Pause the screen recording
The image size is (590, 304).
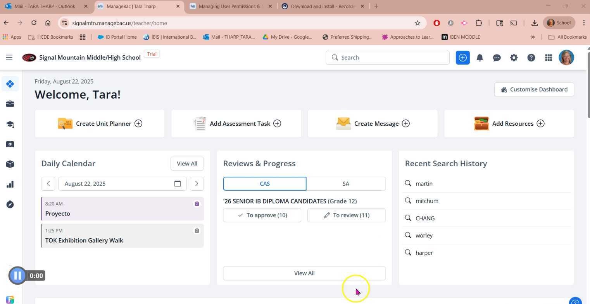17,276
